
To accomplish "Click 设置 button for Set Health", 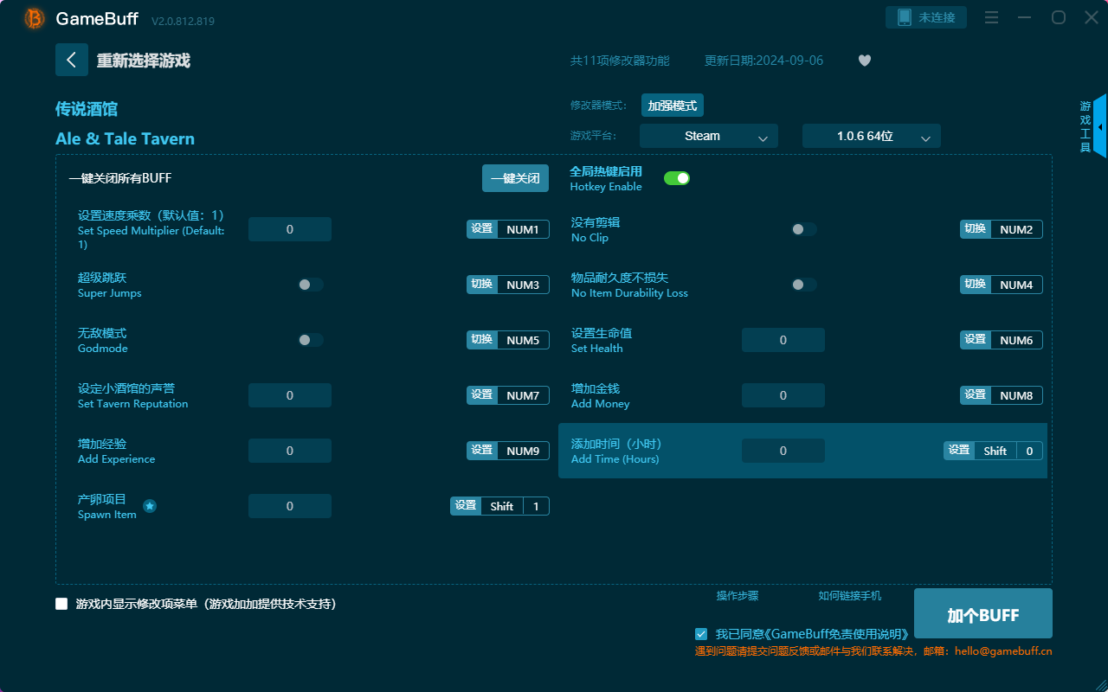I will point(976,340).
